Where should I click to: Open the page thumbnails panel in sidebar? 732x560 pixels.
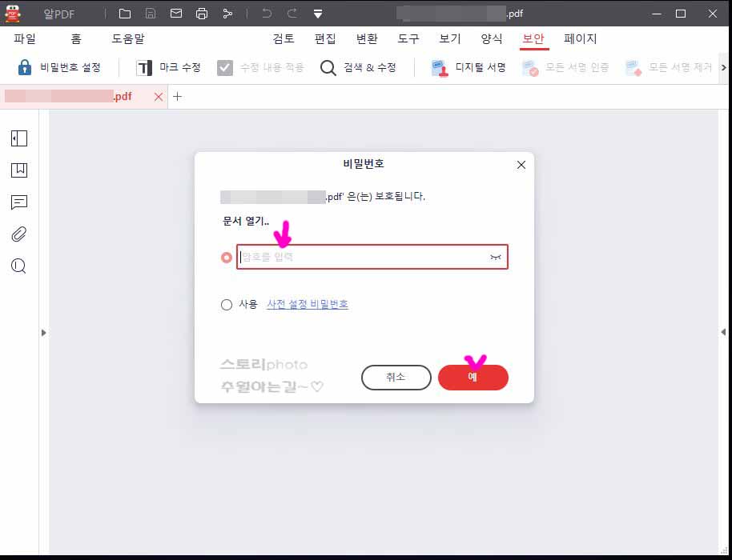18,138
